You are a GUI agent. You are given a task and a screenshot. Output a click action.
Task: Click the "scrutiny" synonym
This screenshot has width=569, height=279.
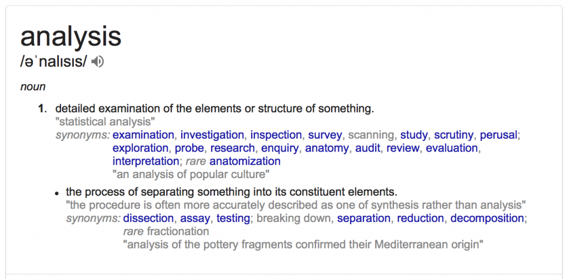coord(454,135)
